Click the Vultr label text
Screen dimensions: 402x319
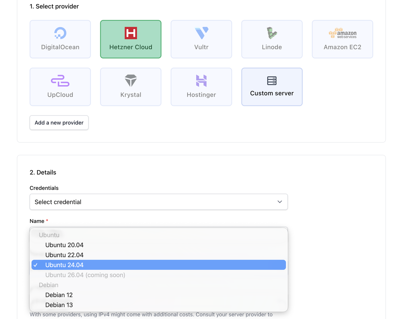tap(201, 47)
